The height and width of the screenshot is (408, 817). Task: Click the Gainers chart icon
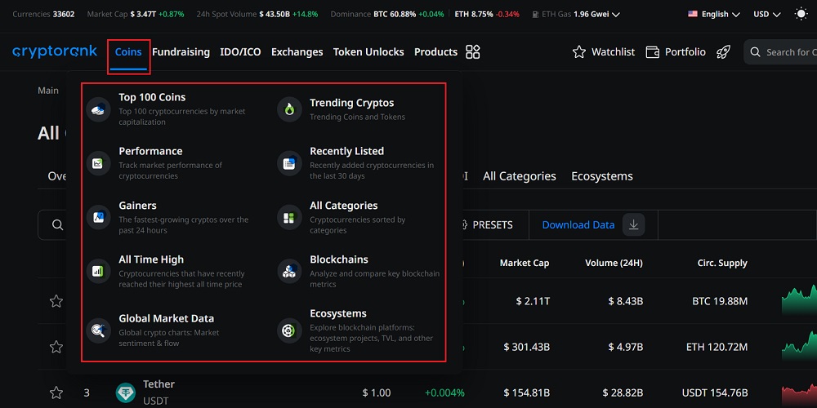98,217
